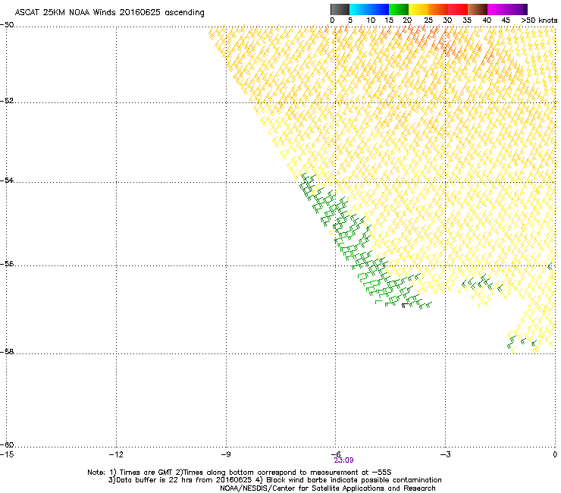Click the note line 'Times are GMT'
The image size is (561, 493).
coord(146,473)
